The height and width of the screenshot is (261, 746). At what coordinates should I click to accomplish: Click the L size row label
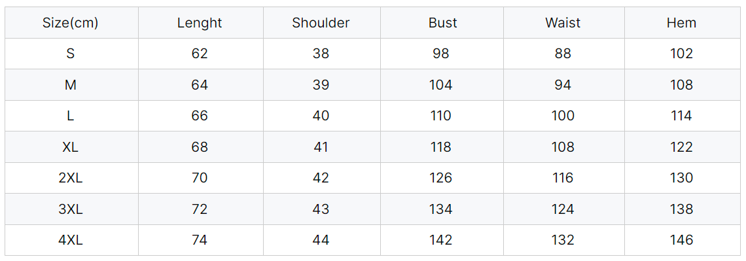(x=71, y=116)
